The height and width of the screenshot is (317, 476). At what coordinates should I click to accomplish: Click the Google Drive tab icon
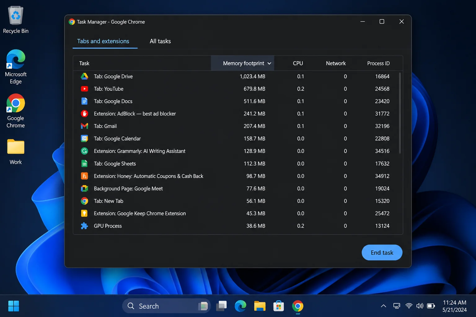[84, 76]
